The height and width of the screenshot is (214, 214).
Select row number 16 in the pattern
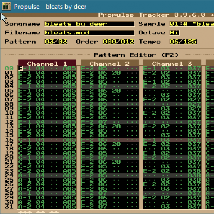pyautogui.click(x=9, y=140)
